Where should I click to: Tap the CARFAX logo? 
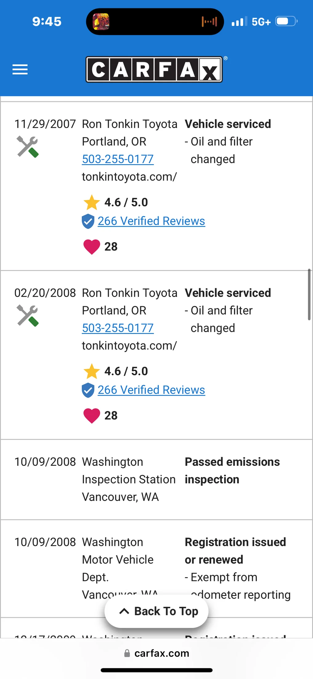point(154,69)
